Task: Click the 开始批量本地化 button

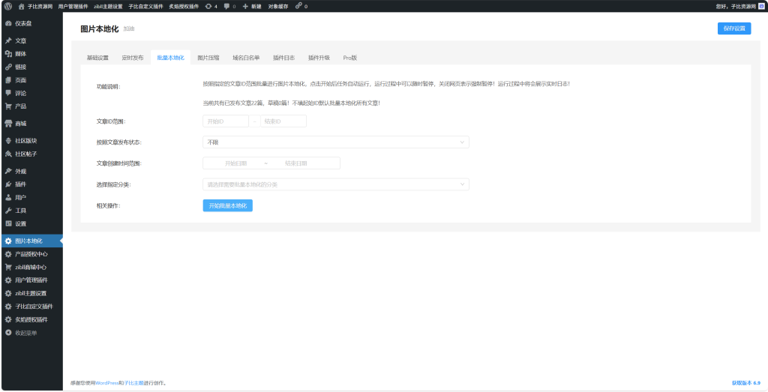Action: (x=227, y=205)
